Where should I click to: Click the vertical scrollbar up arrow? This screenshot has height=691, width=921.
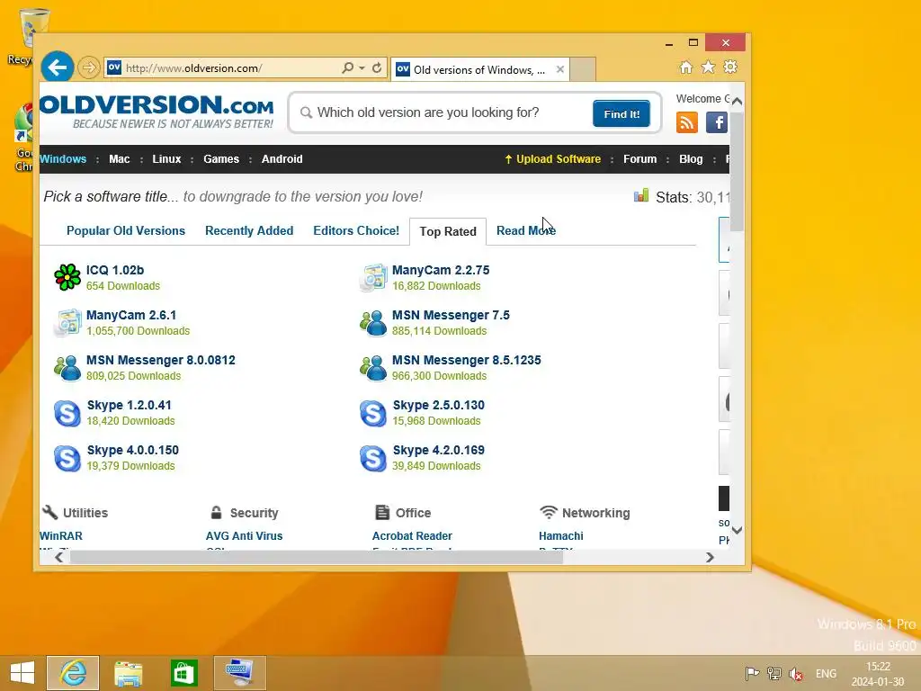click(738, 101)
